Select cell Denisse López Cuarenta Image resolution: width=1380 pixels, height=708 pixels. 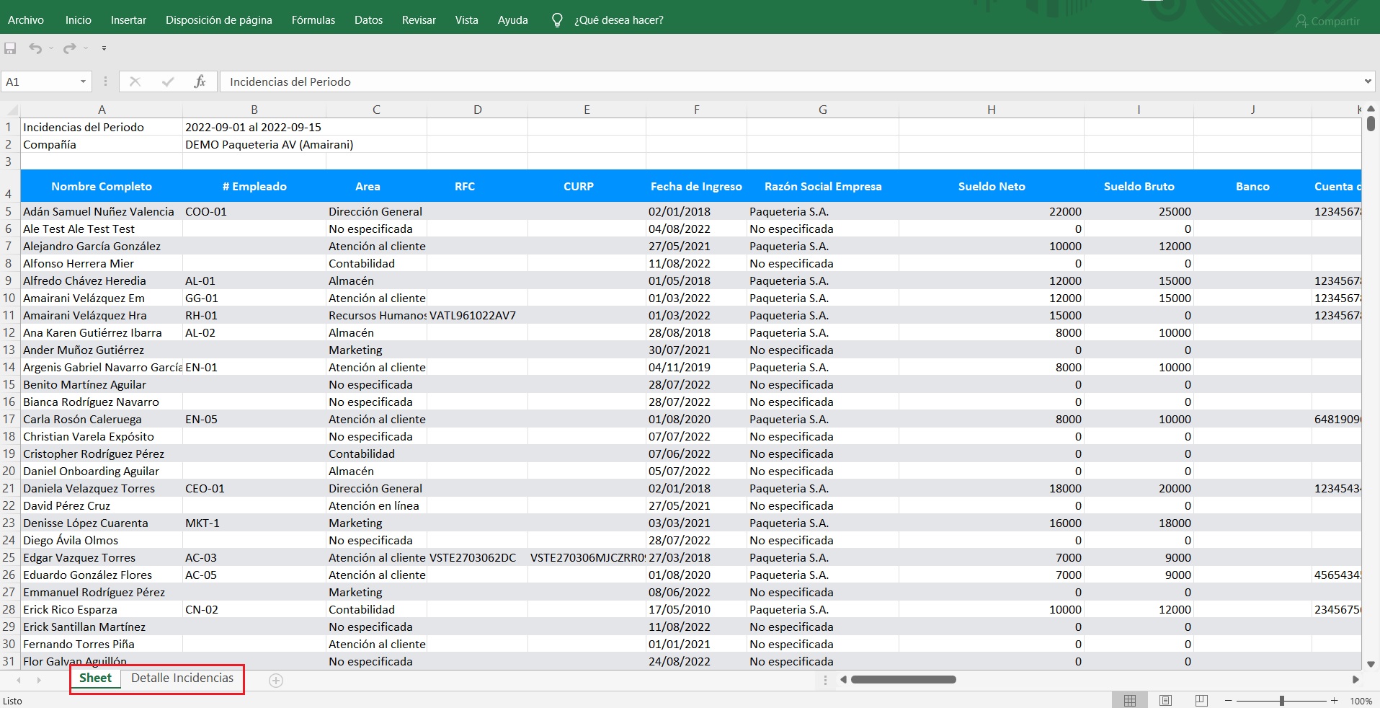click(102, 523)
